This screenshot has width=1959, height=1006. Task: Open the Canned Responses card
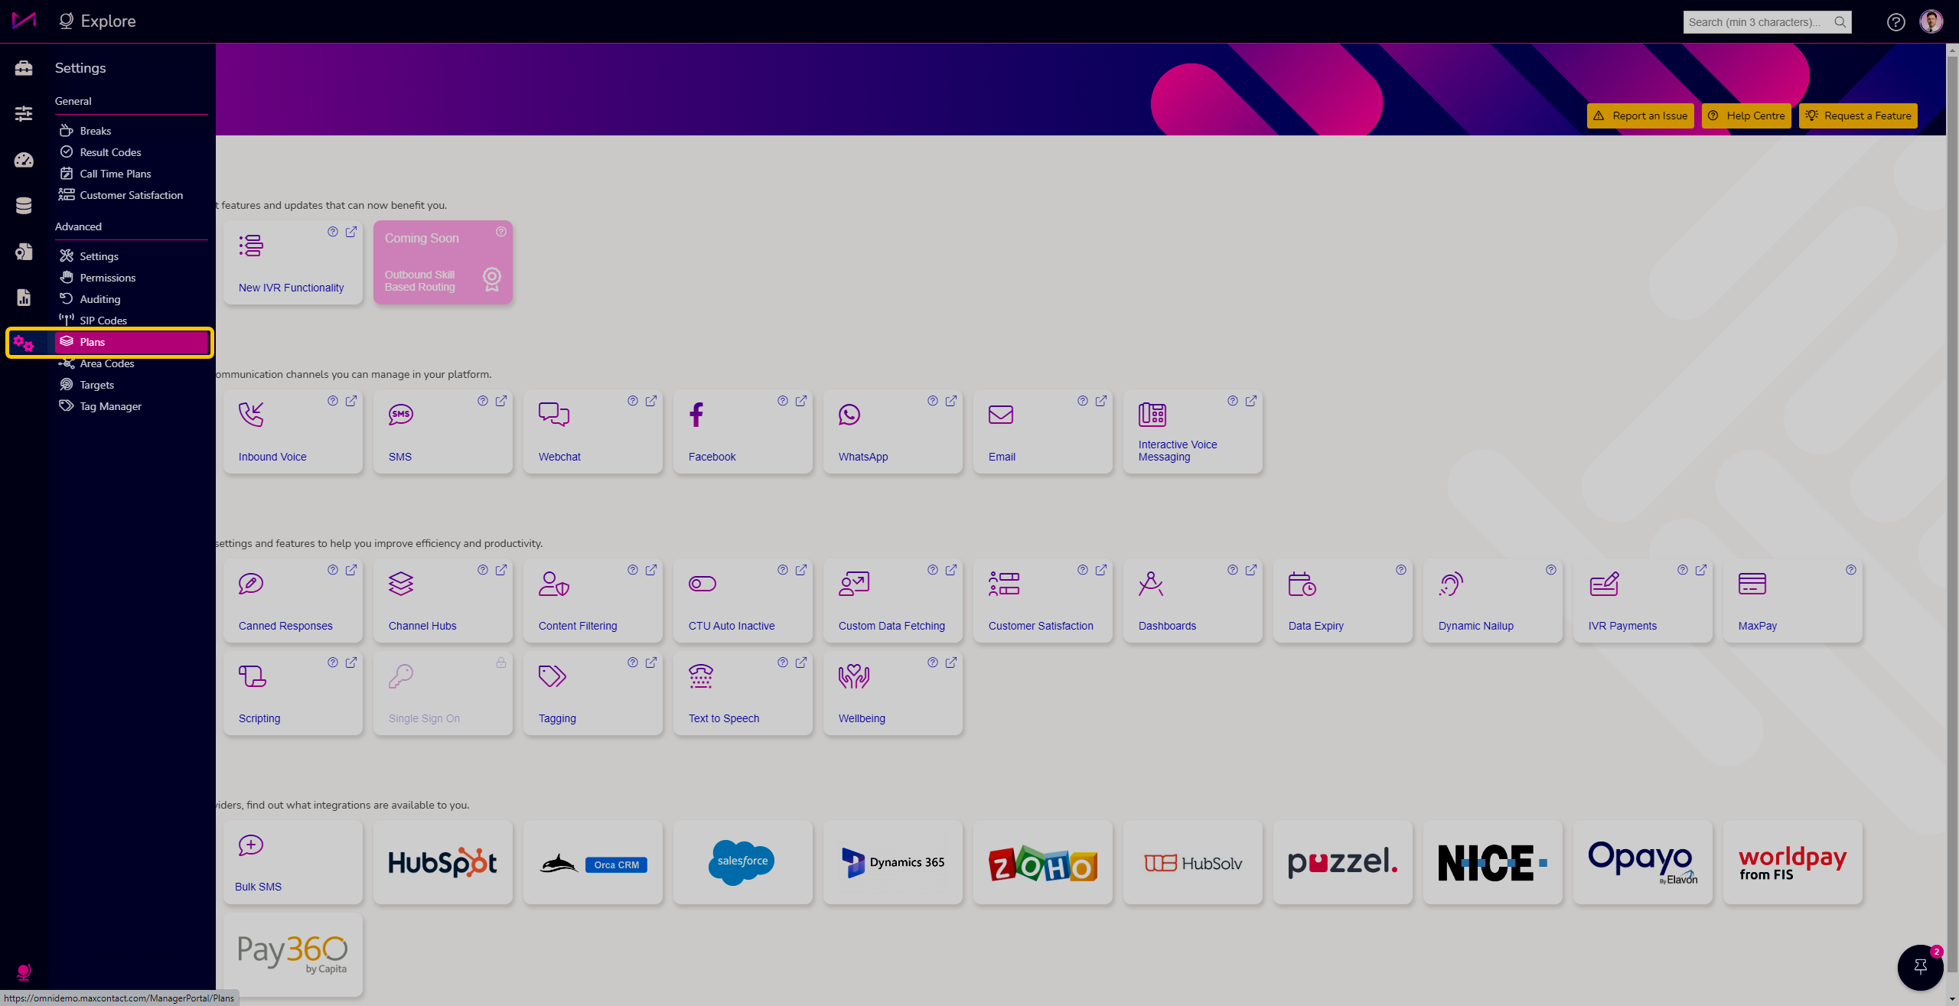coord(293,601)
